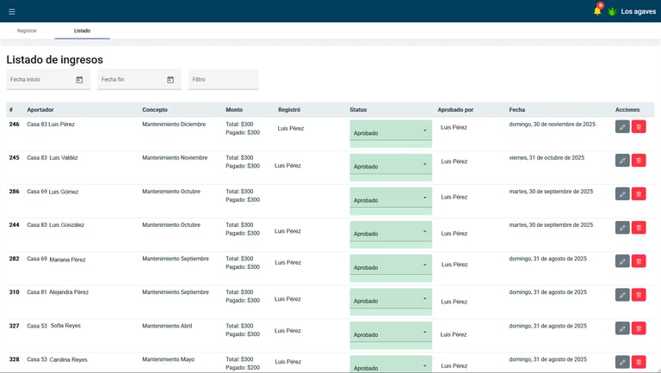Switch to the Registrar tab
661x373 pixels.
27,31
